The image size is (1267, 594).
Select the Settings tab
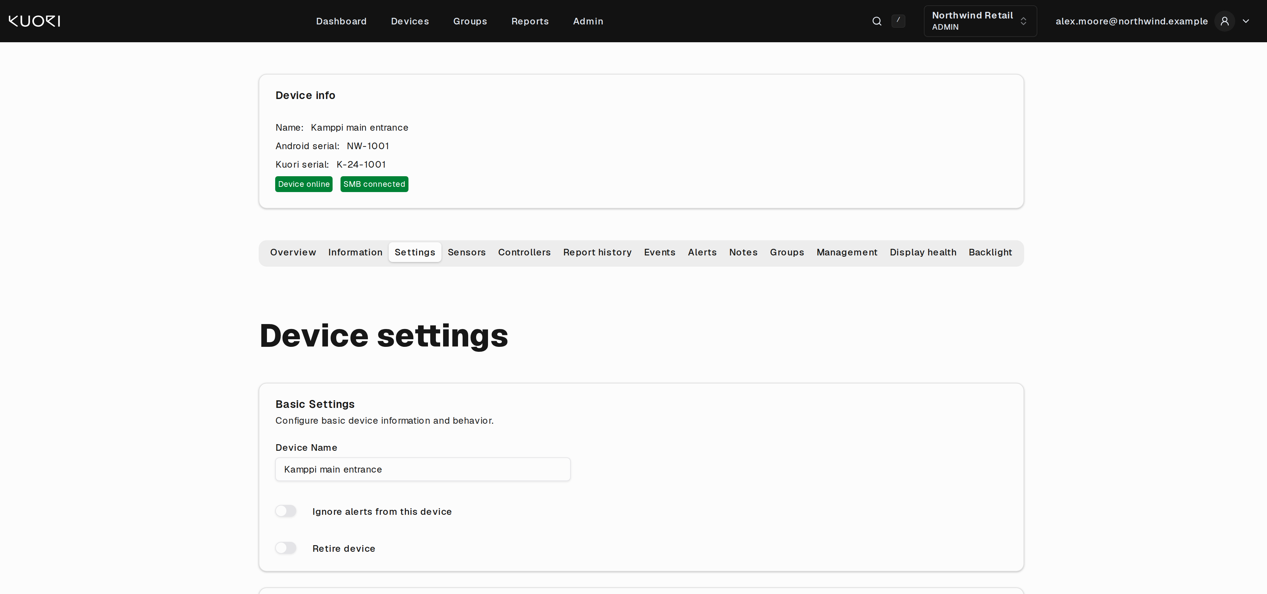pyautogui.click(x=415, y=252)
